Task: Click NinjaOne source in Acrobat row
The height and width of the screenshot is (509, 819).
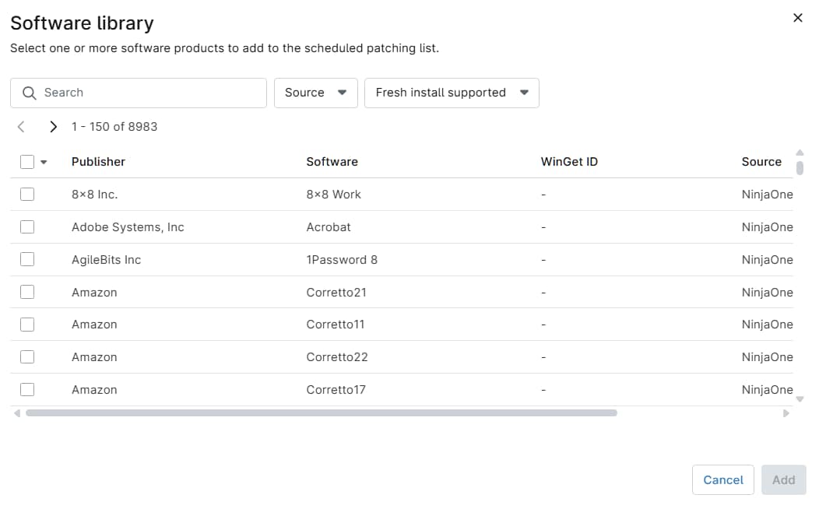Action: (x=768, y=227)
